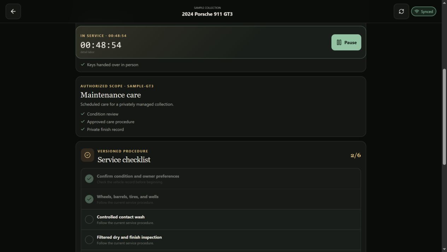Uncheck Confirm condition and owner preferences
447x252 pixels.
click(89, 179)
